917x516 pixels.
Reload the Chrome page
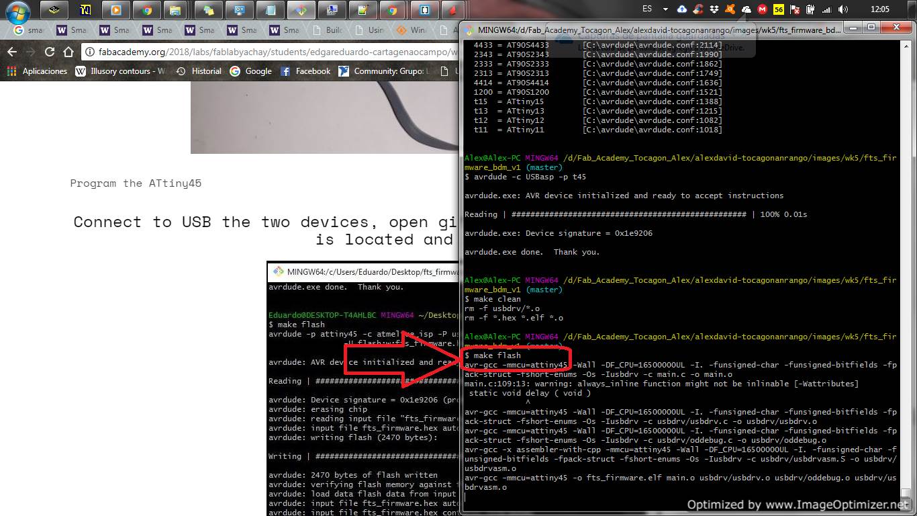[x=50, y=52]
